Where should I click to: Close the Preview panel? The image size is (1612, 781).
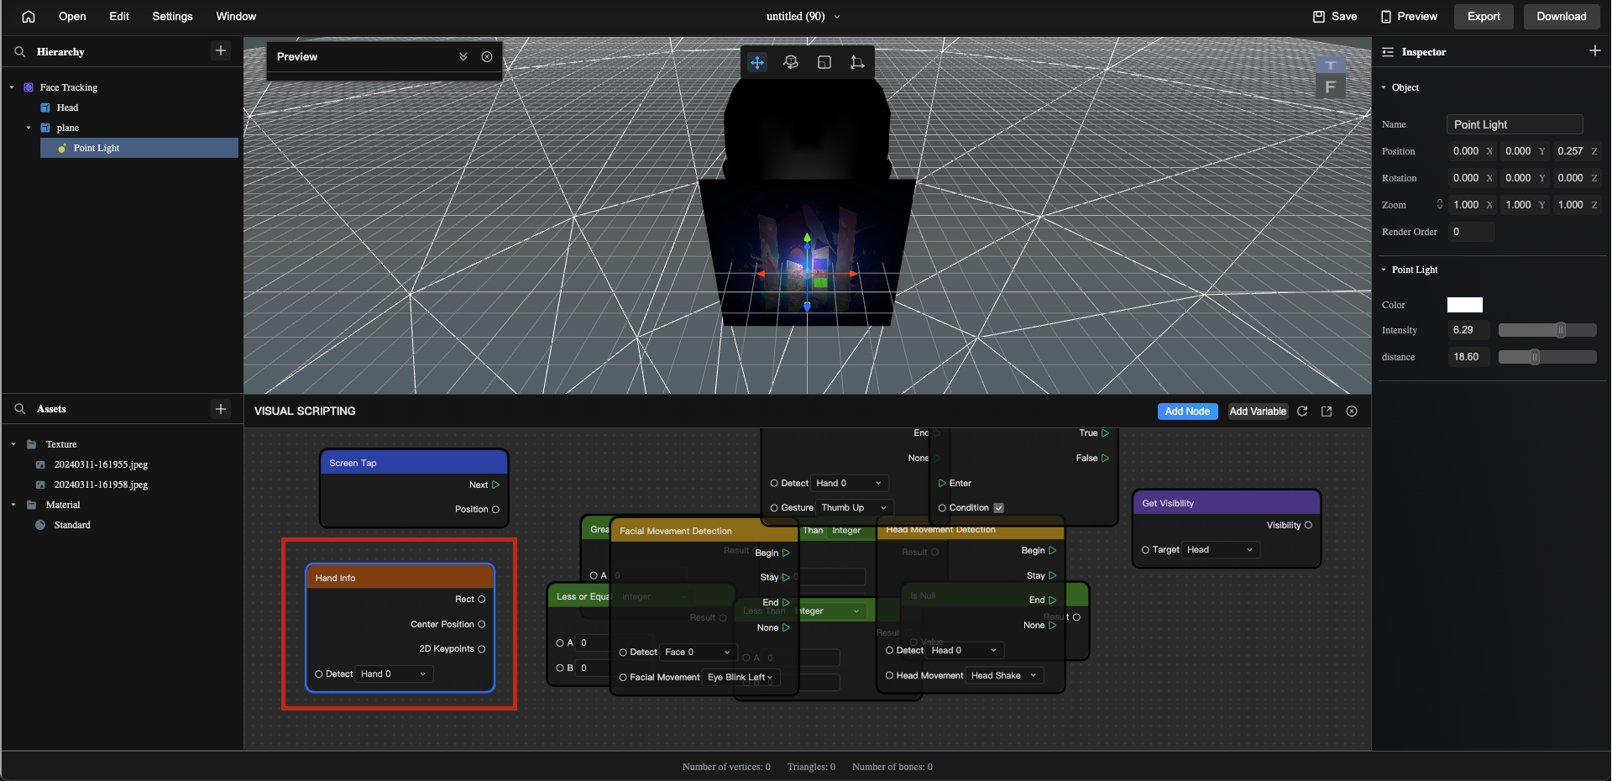tap(487, 56)
